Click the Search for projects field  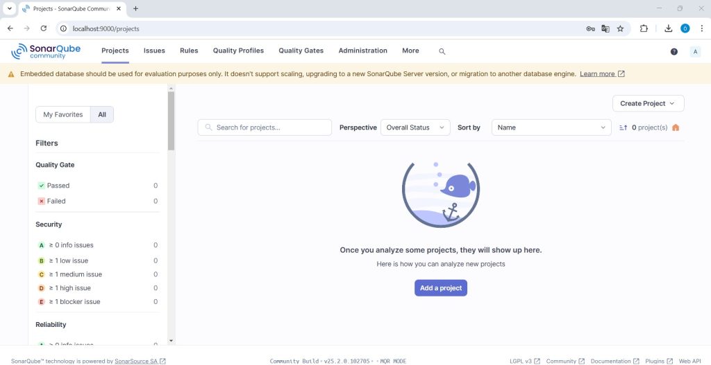pyautogui.click(x=265, y=127)
